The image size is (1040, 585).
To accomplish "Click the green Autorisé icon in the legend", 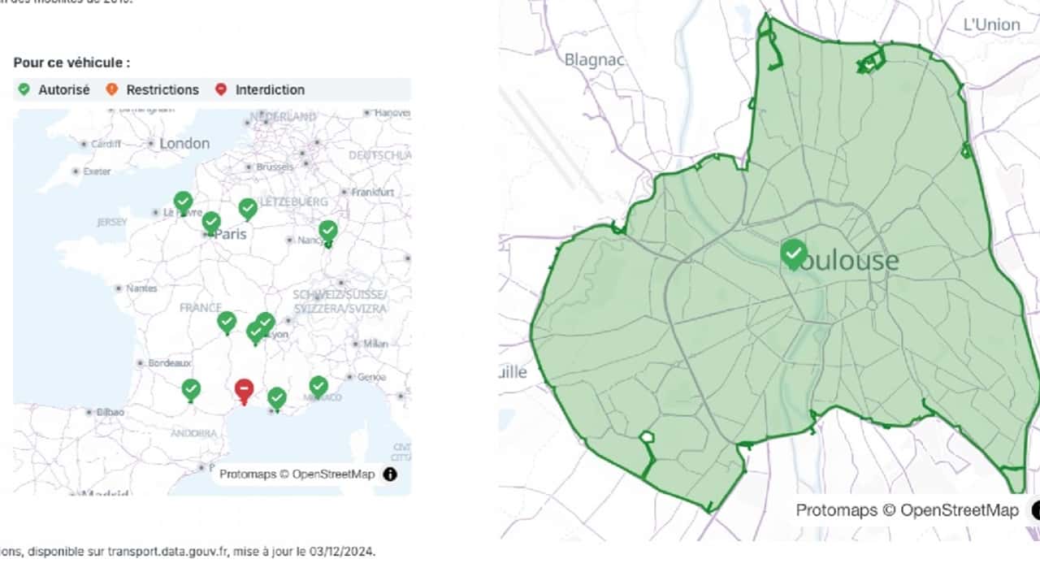I will [24, 89].
